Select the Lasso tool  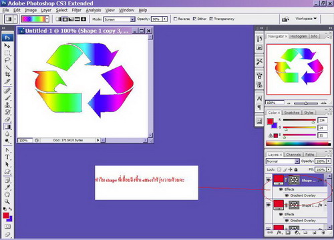(7, 60)
